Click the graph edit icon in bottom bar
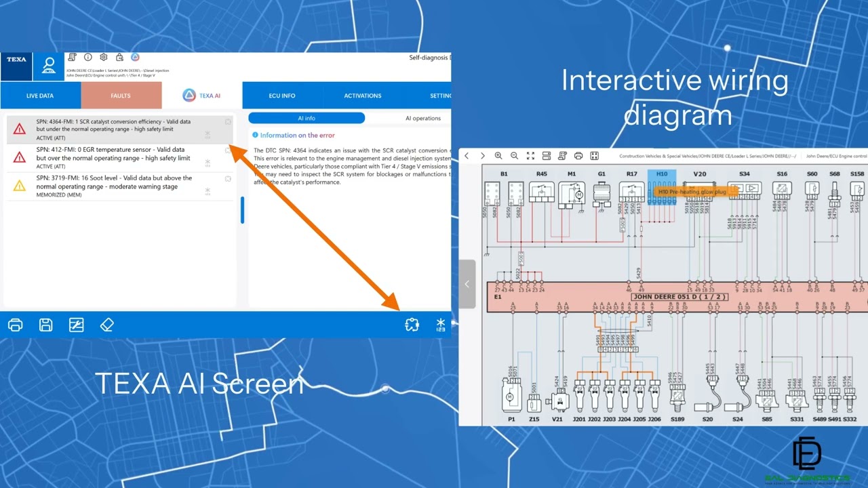 76,325
